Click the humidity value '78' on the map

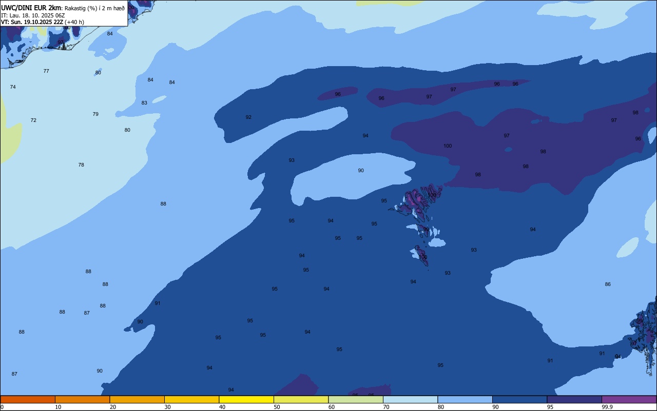click(81, 165)
